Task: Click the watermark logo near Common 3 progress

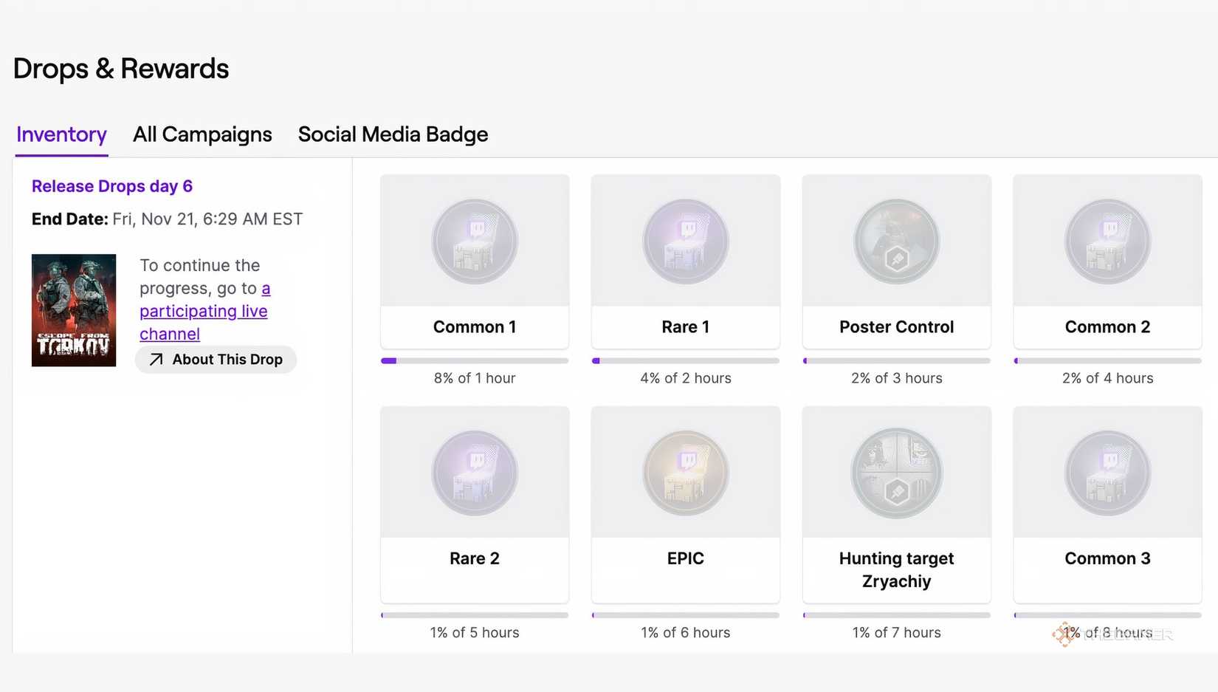Action: click(x=1065, y=634)
